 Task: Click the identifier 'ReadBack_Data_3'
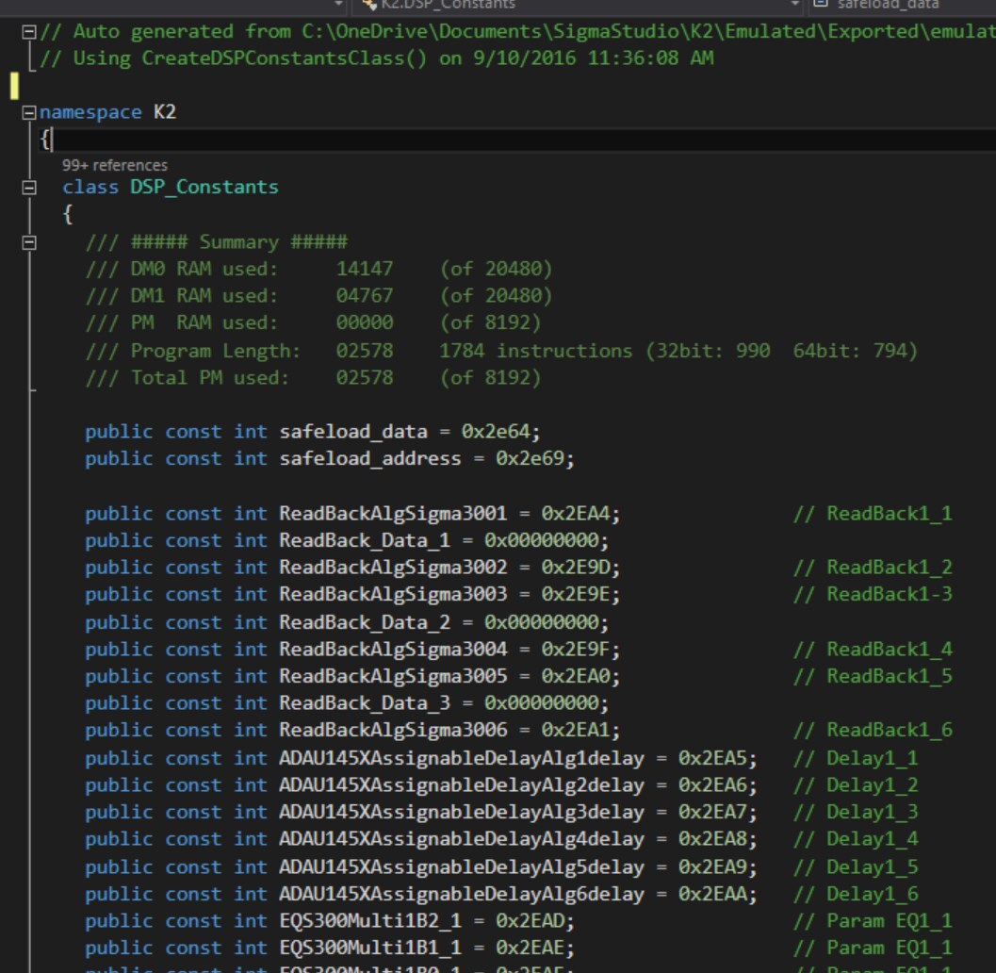tap(365, 703)
